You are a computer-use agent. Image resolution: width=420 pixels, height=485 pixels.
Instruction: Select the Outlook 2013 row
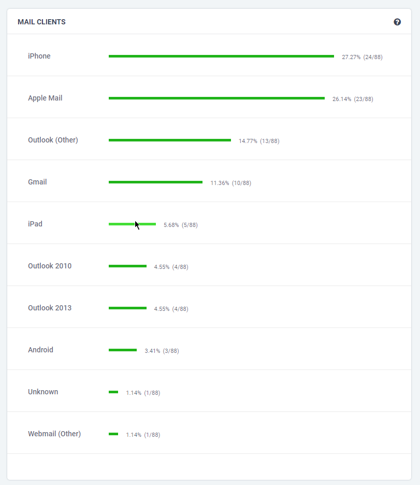[207, 308]
